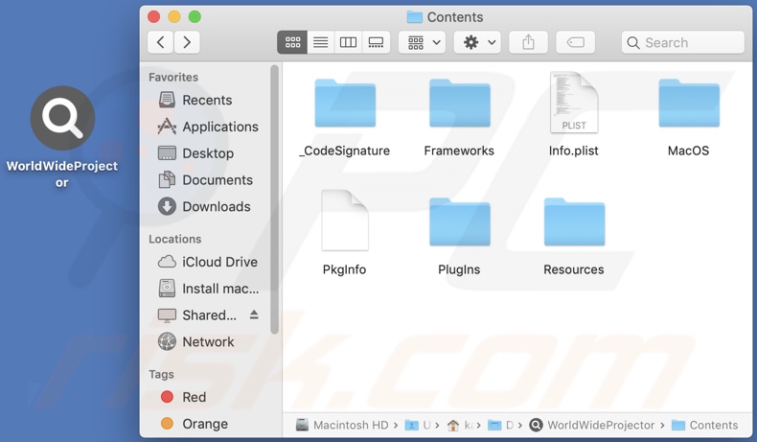757x442 pixels.
Task: Switch to column view mode
Action: tap(348, 42)
